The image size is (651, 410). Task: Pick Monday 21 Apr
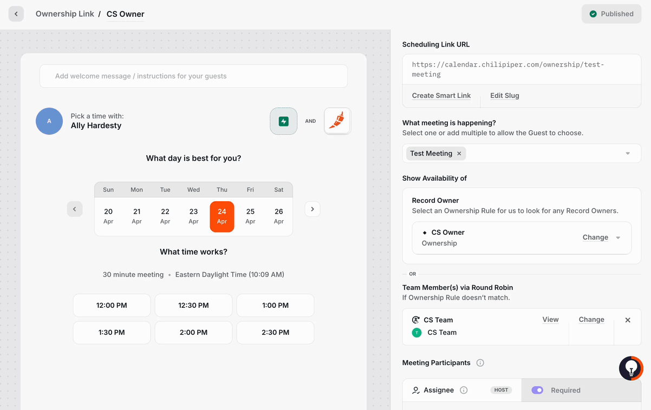tap(137, 216)
